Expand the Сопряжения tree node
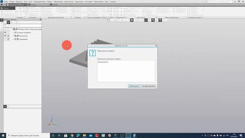 pos(13,39)
